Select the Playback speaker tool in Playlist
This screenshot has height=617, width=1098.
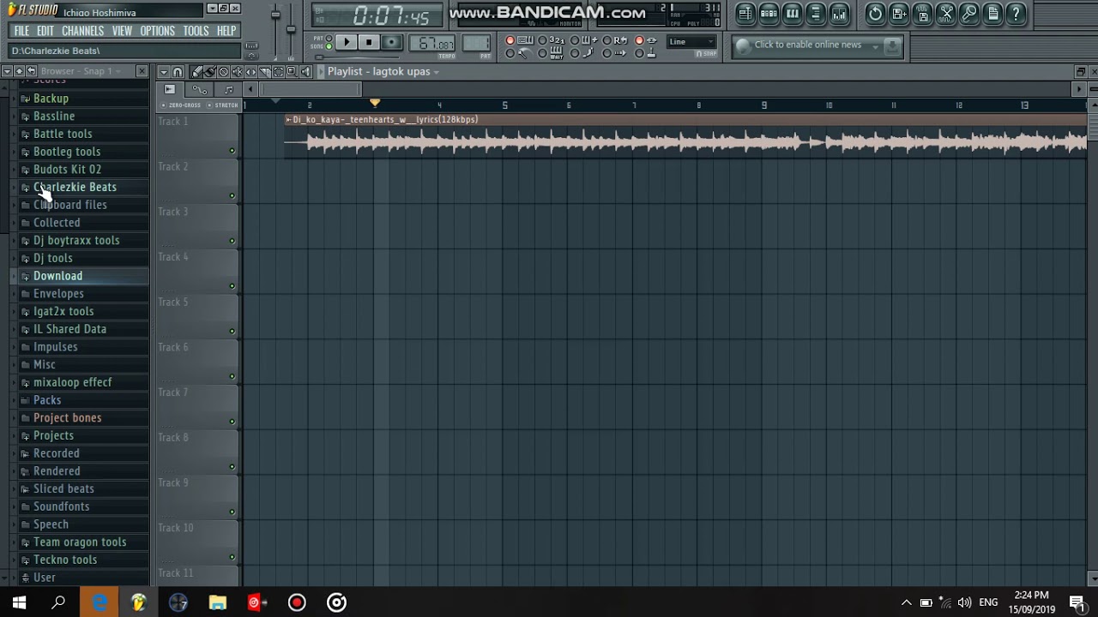tap(305, 71)
